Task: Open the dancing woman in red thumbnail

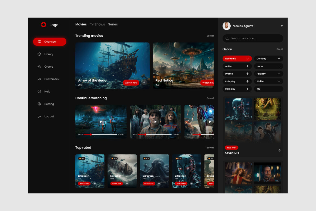Action: pos(238,173)
